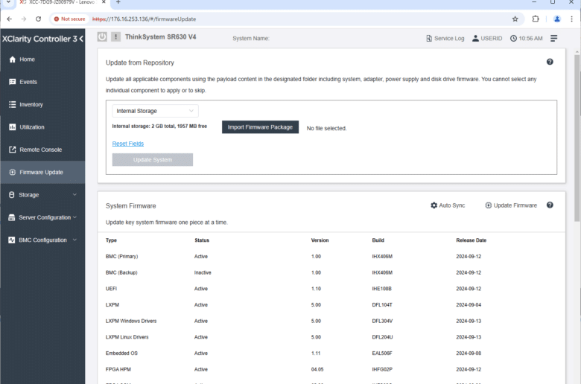Click the clock icon beside 10:56 AM

[x=513, y=38]
